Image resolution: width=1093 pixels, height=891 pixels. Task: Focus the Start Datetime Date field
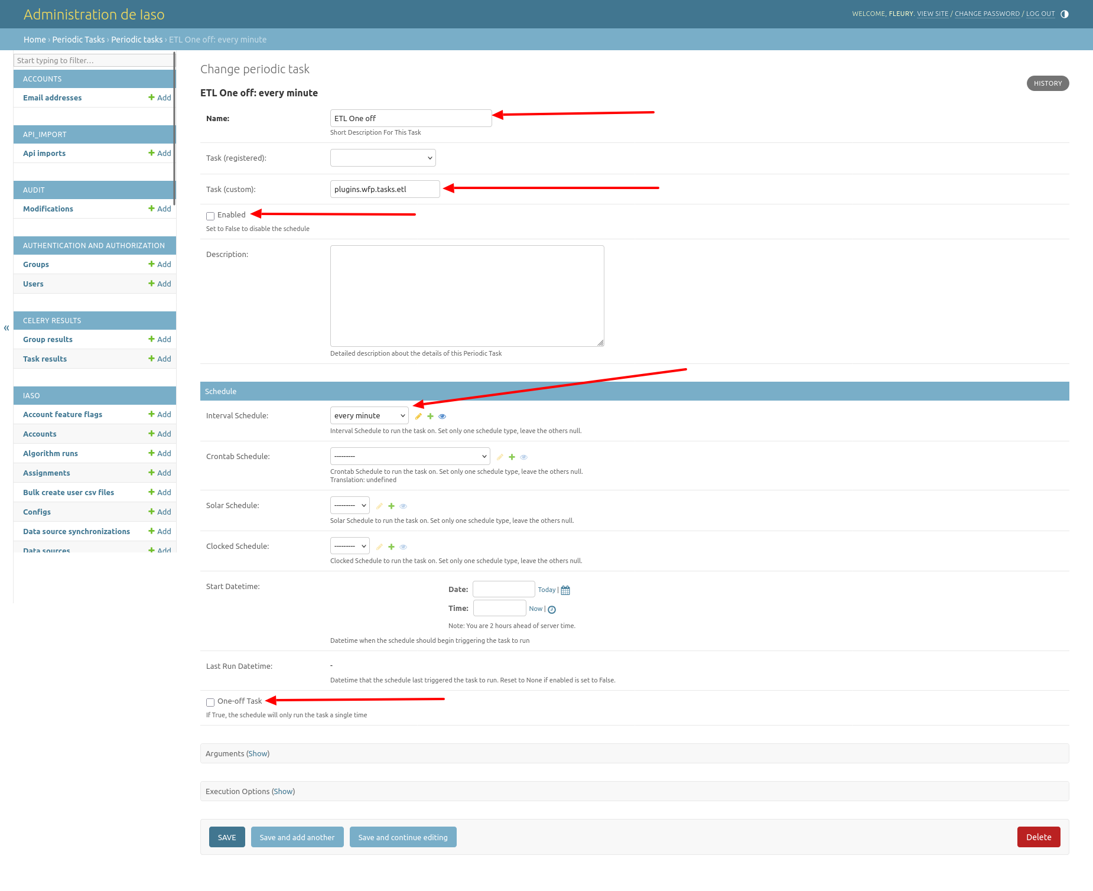(x=504, y=589)
